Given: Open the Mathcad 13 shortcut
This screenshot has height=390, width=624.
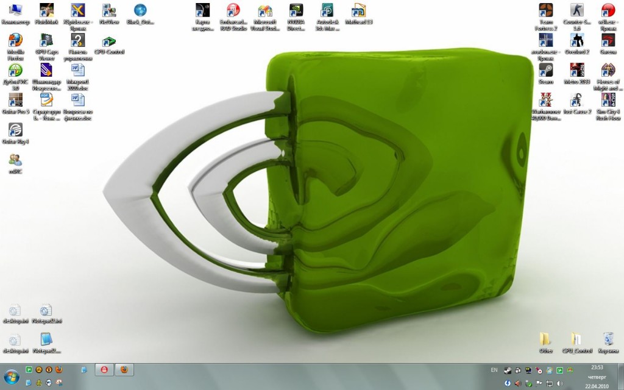Looking at the screenshot, I should (358, 14).
